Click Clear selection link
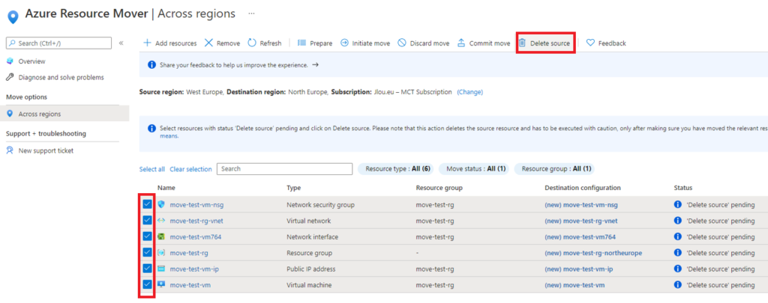 pos(190,169)
